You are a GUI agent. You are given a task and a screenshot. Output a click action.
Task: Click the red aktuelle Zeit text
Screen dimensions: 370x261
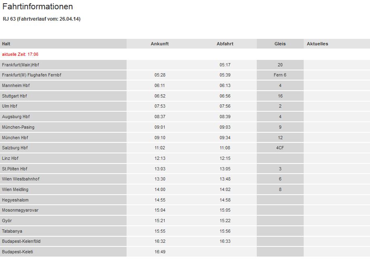[x=20, y=54]
